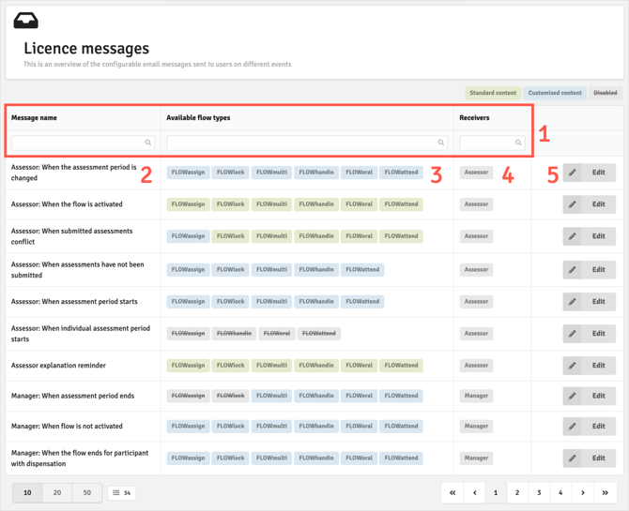Click pencil icon for 'submitted assessments conflict' row

pyautogui.click(x=572, y=236)
